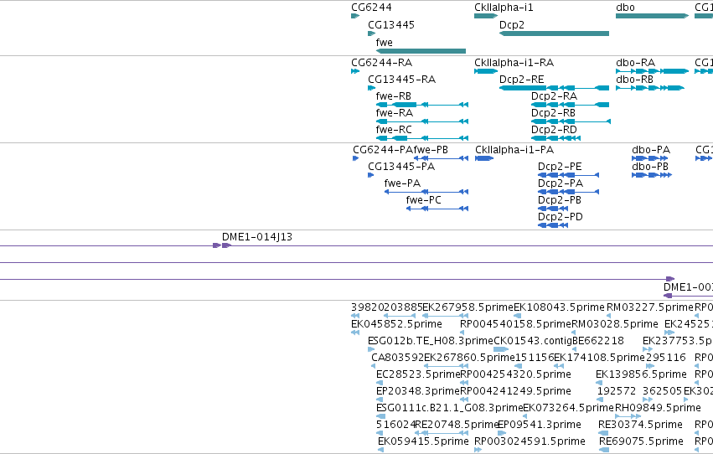This screenshot has height=454, width=713.
Task: Click the 151156 EST label
Action: point(535,358)
